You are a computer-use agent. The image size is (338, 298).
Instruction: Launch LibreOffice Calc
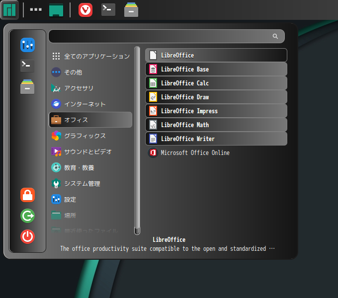click(216, 83)
